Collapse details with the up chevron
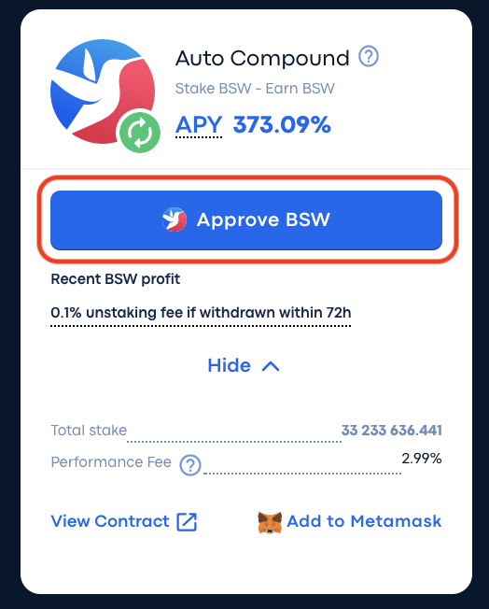The height and width of the screenshot is (609, 489). click(x=271, y=366)
